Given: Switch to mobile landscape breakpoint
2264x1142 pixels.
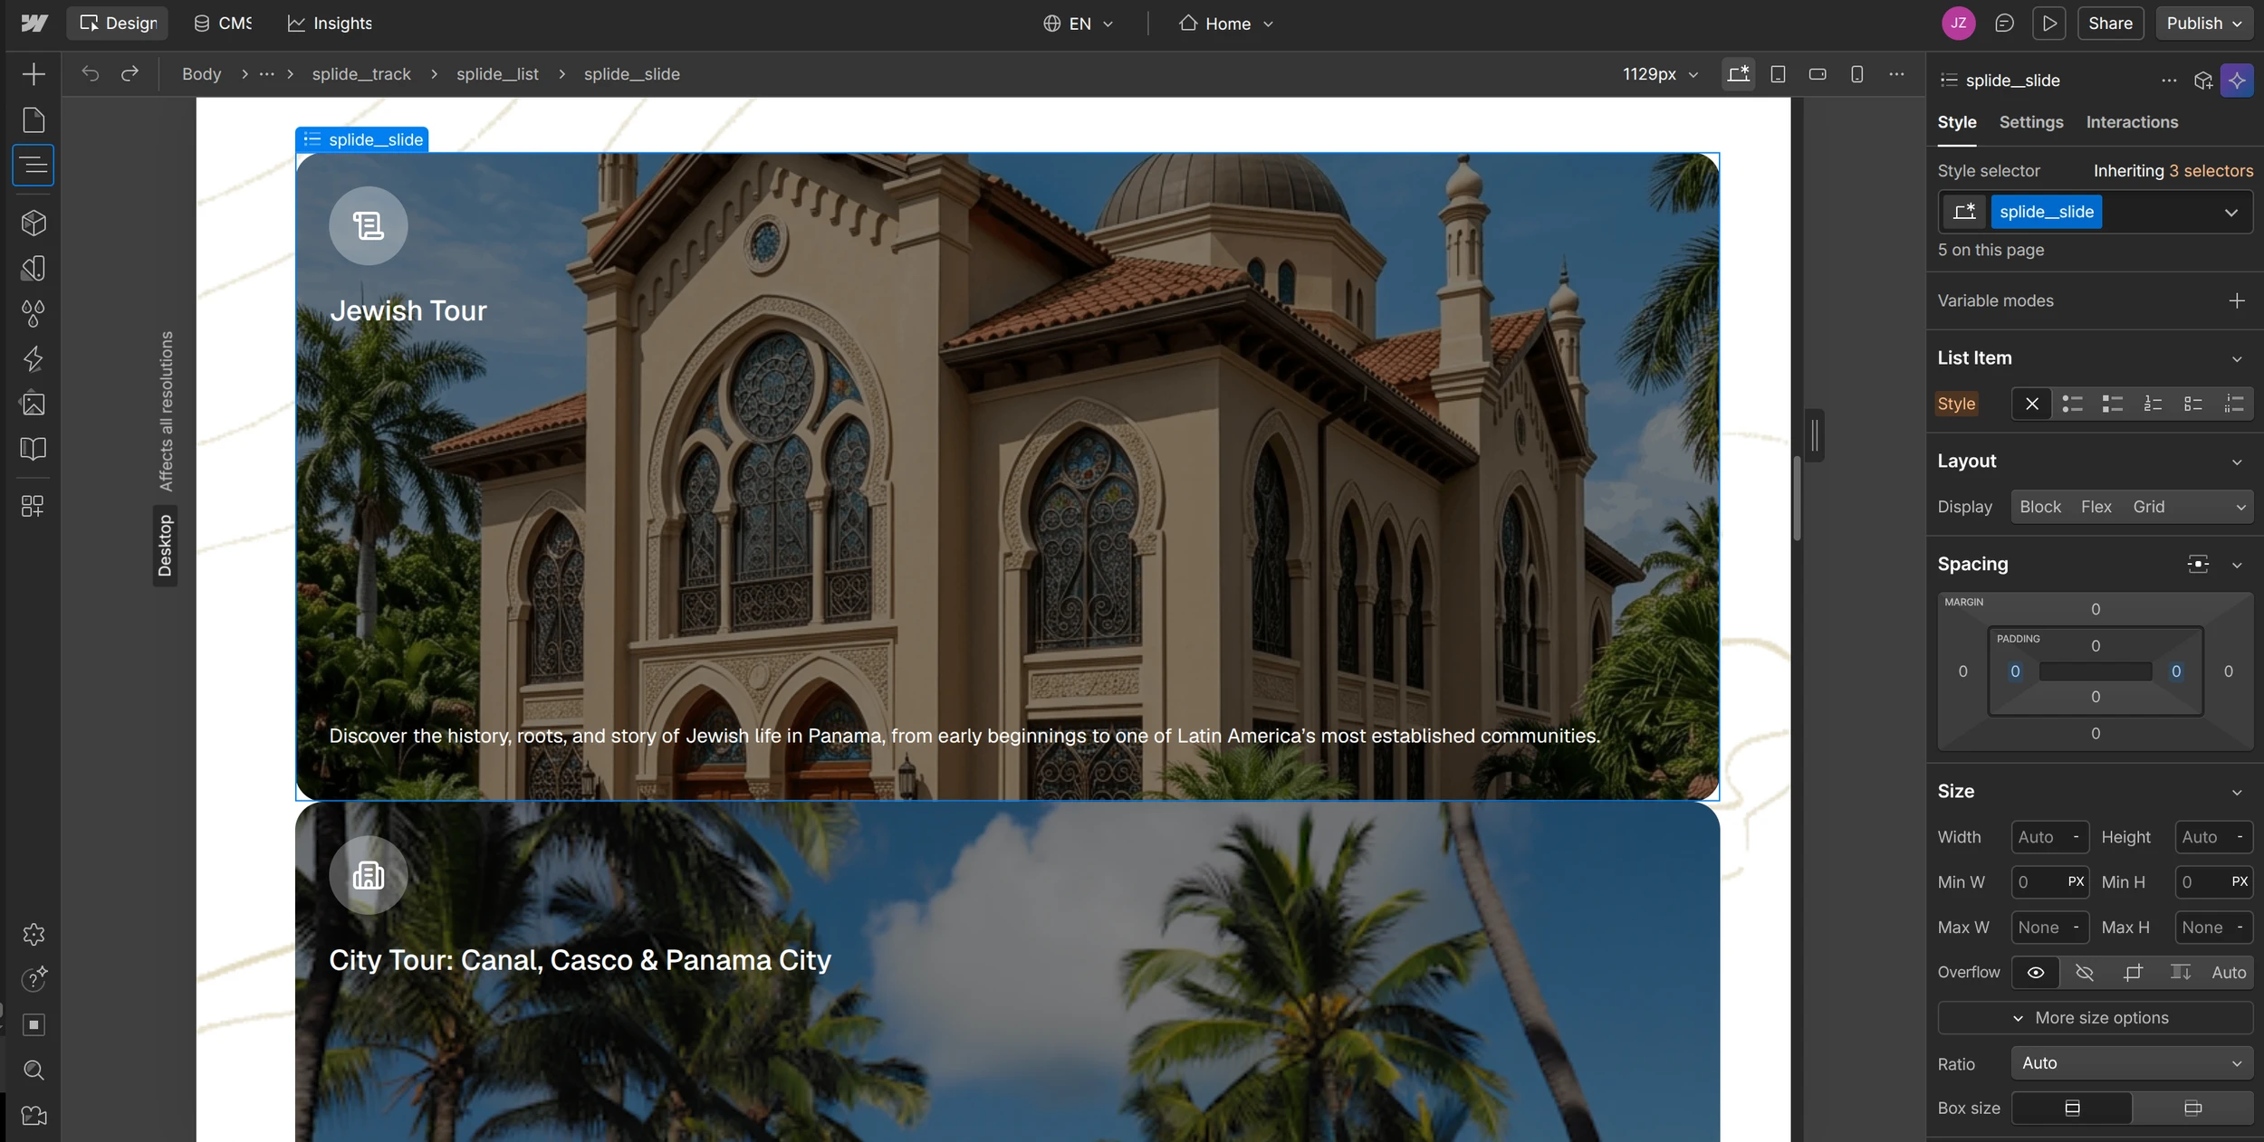Looking at the screenshot, I should coord(1818,74).
